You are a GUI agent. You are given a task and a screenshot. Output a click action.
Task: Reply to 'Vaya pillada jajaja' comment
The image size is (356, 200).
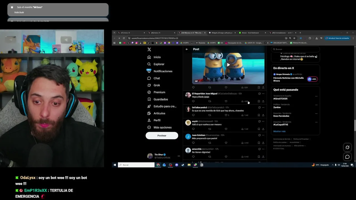click(x=193, y=101)
